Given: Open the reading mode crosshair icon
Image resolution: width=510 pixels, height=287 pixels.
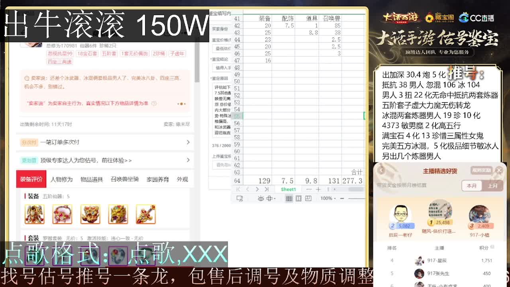Looking at the screenshot, I should (x=269, y=198).
